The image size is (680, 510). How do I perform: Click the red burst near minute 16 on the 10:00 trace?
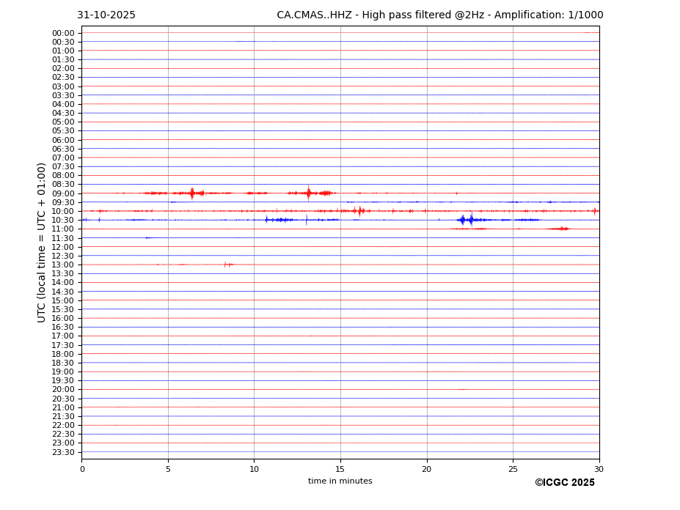coord(359,211)
